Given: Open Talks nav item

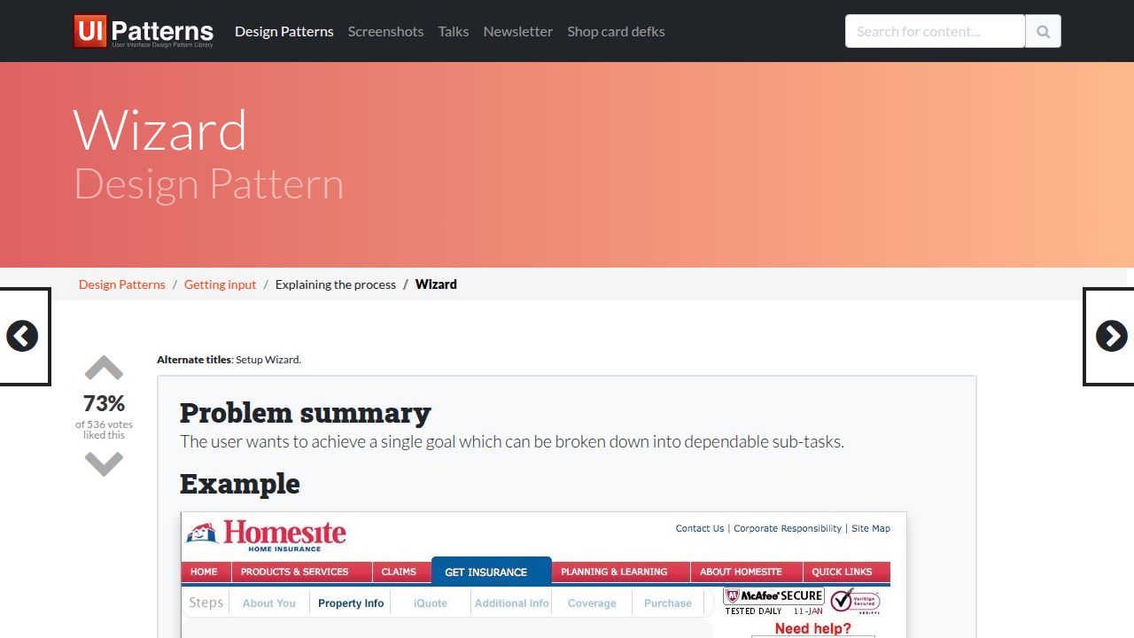Looking at the screenshot, I should tap(454, 31).
